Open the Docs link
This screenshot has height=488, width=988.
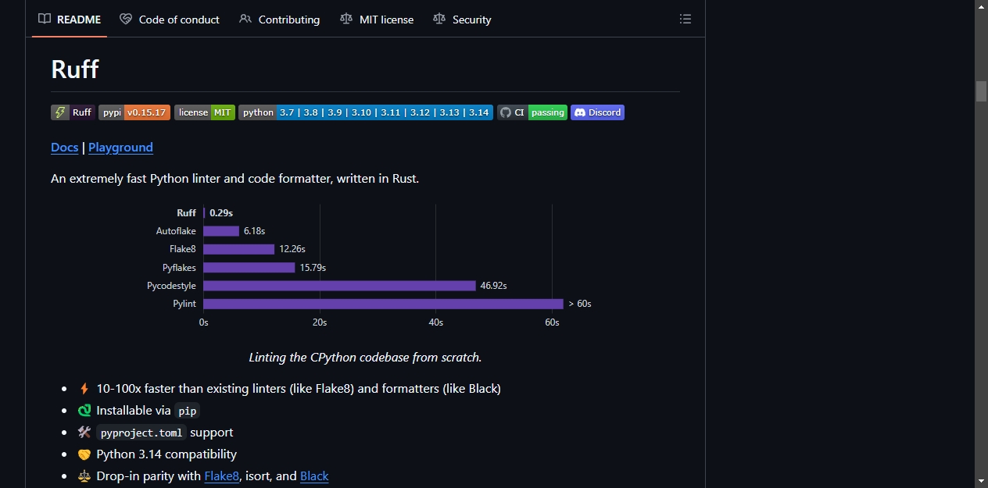tap(65, 147)
